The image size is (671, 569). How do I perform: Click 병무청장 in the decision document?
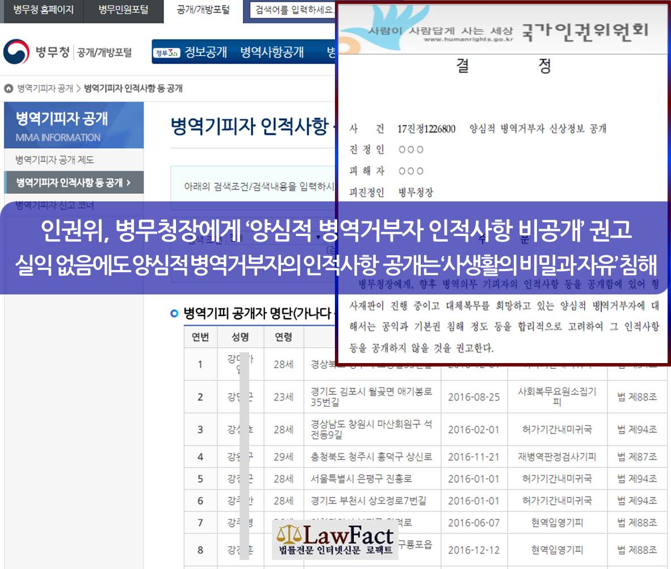point(416,192)
